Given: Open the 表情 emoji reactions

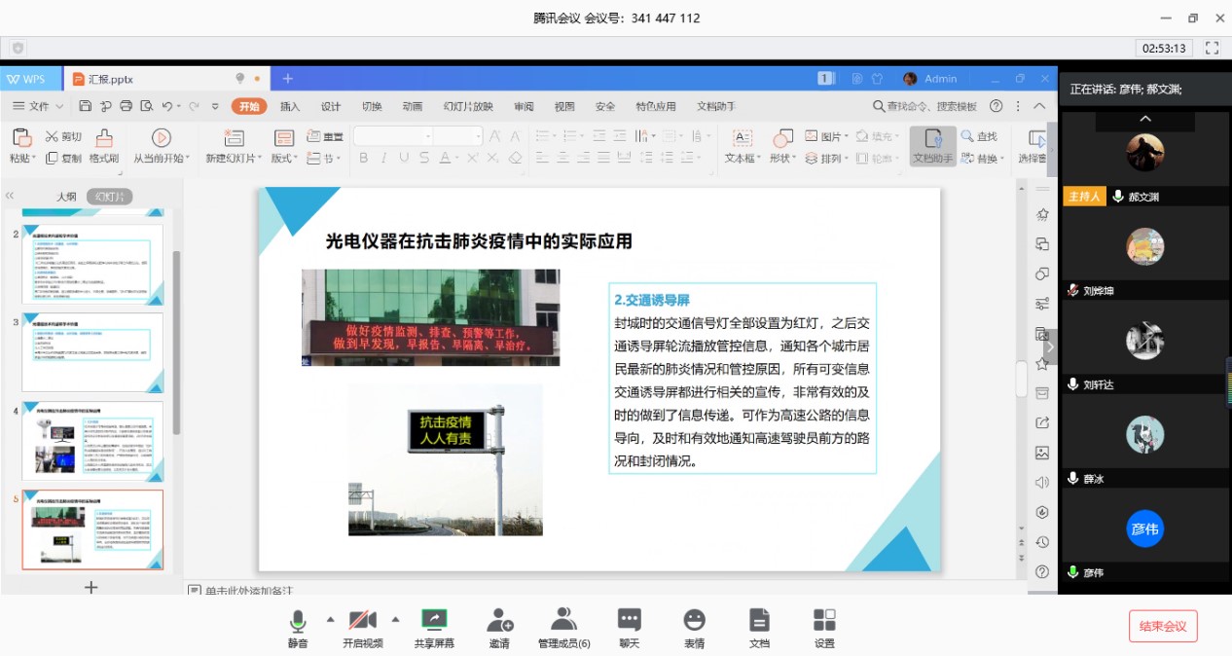Looking at the screenshot, I should coord(694,621).
